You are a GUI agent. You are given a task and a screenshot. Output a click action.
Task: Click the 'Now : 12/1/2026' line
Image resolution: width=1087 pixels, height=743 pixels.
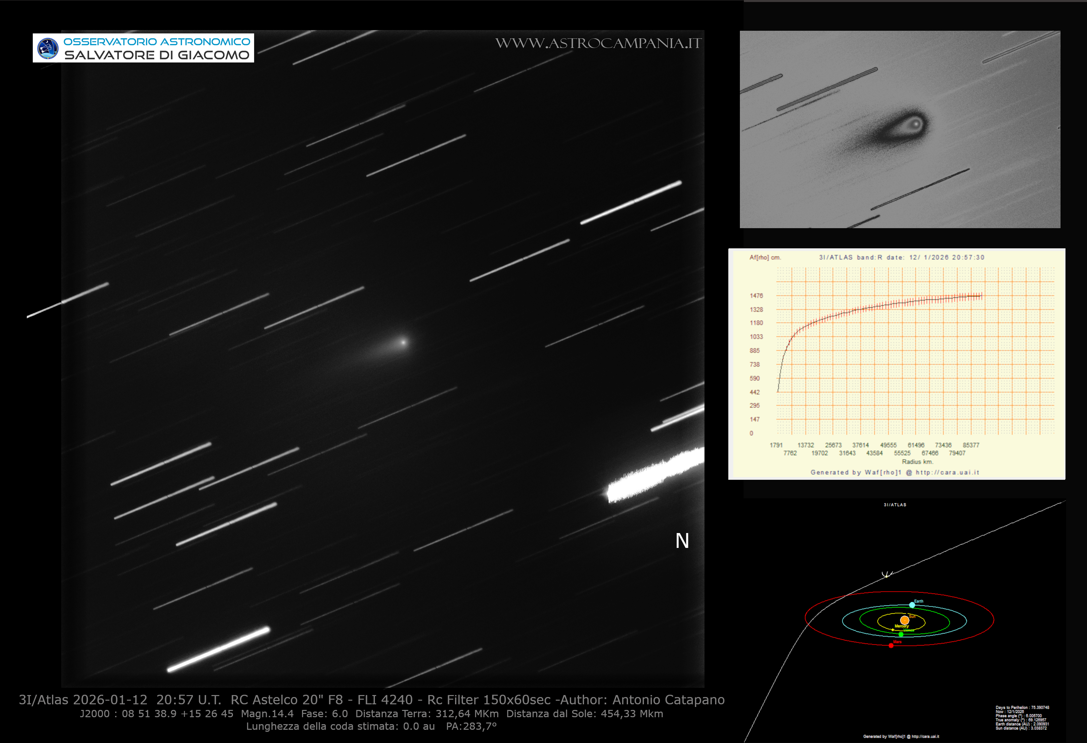click(1010, 712)
